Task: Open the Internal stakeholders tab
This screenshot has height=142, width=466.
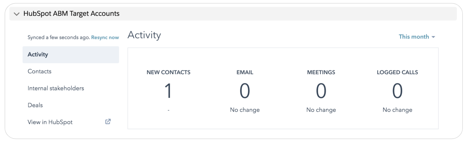Action: (x=56, y=88)
